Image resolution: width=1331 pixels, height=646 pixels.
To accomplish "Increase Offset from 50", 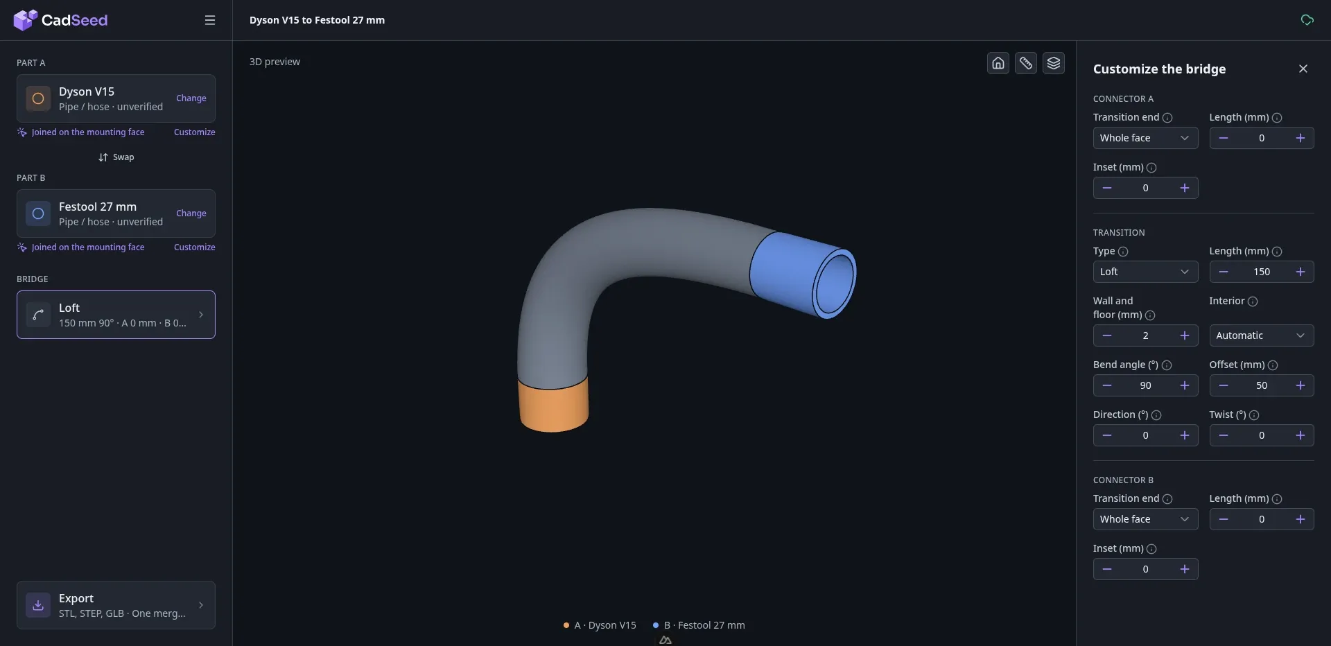I will 1300,385.
